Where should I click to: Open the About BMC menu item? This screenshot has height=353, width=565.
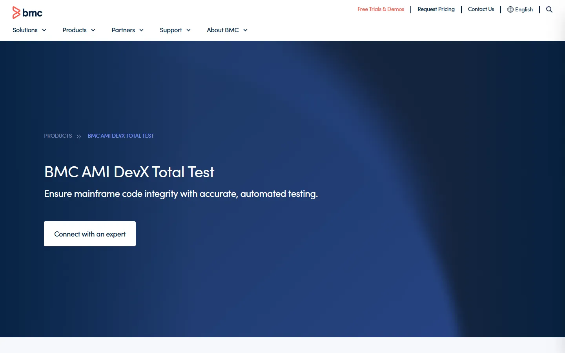point(223,30)
